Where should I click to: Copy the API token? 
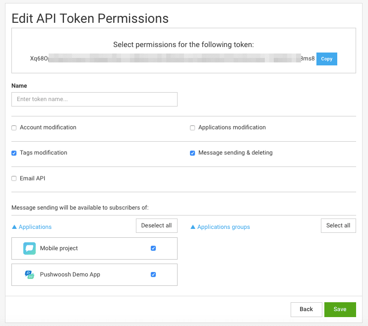coord(326,59)
